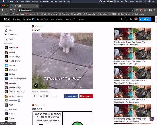Open Animals section in sidebar
This screenshot has height=125, width=157.
[x=10, y=52]
